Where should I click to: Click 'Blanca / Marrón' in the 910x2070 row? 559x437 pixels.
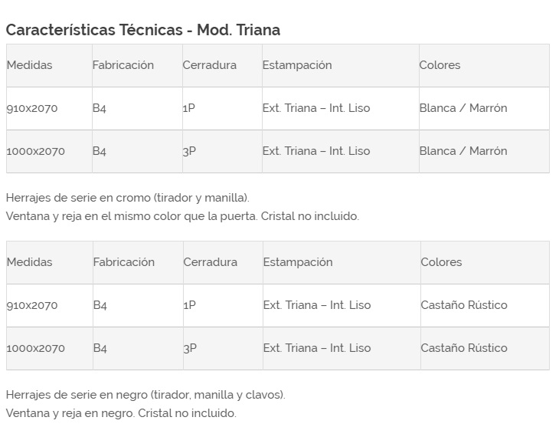(463, 108)
